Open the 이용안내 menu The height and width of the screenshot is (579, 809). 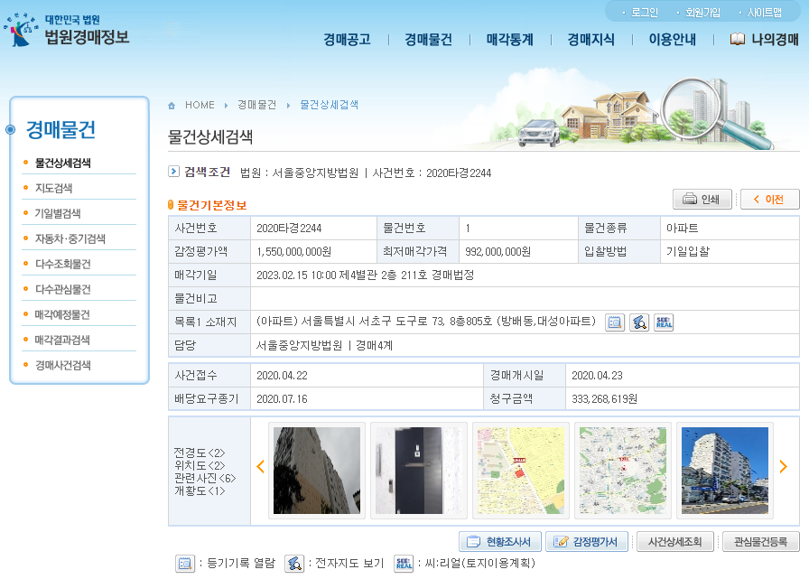[x=673, y=40]
